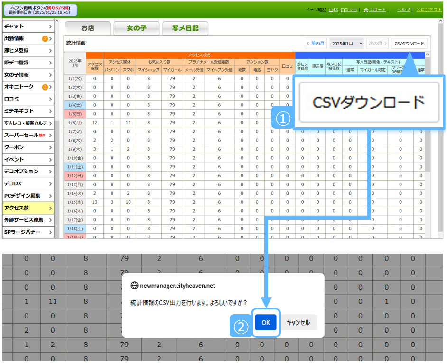The width and height of the screenshot is (447, 363).
Task: Go to the previous month (前の月)
Action: point(316,43)
